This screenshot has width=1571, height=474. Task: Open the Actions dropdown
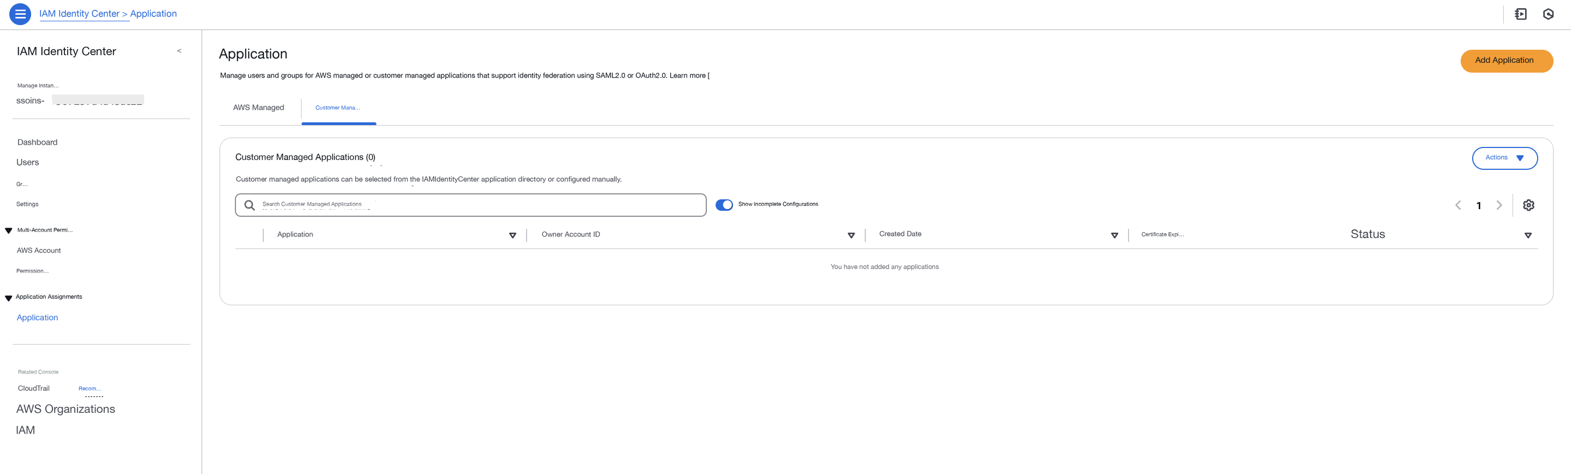coord(1504,158)
